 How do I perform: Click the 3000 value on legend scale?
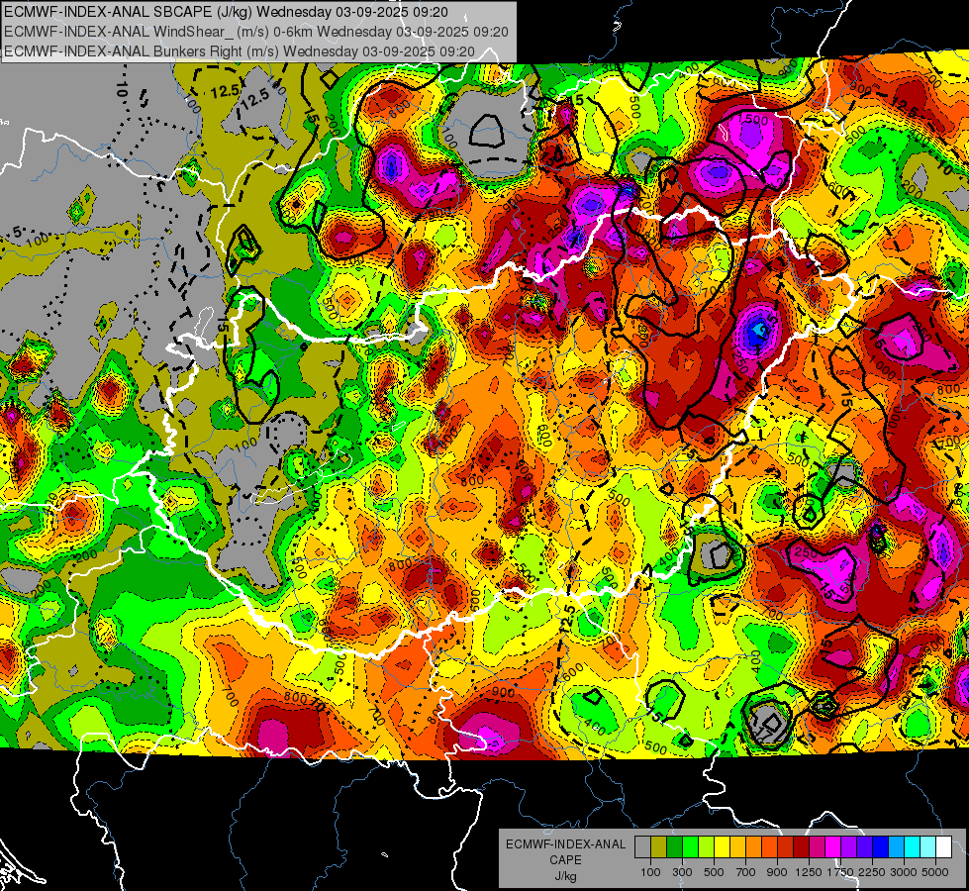[x=904, y=872]
